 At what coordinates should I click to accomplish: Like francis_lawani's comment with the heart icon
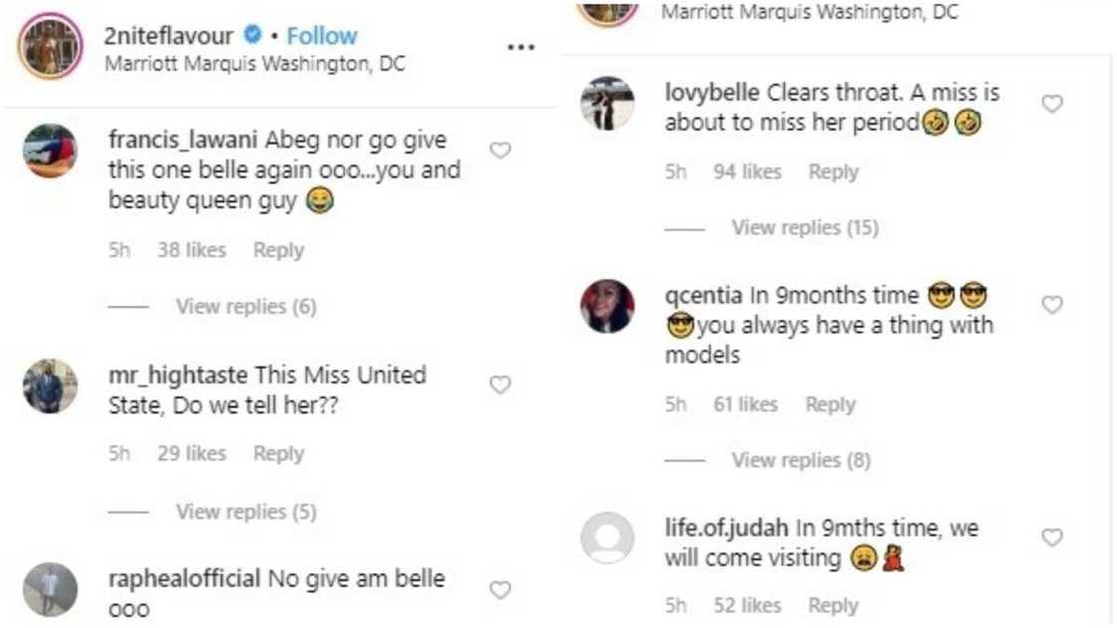[x=501, y=150]
